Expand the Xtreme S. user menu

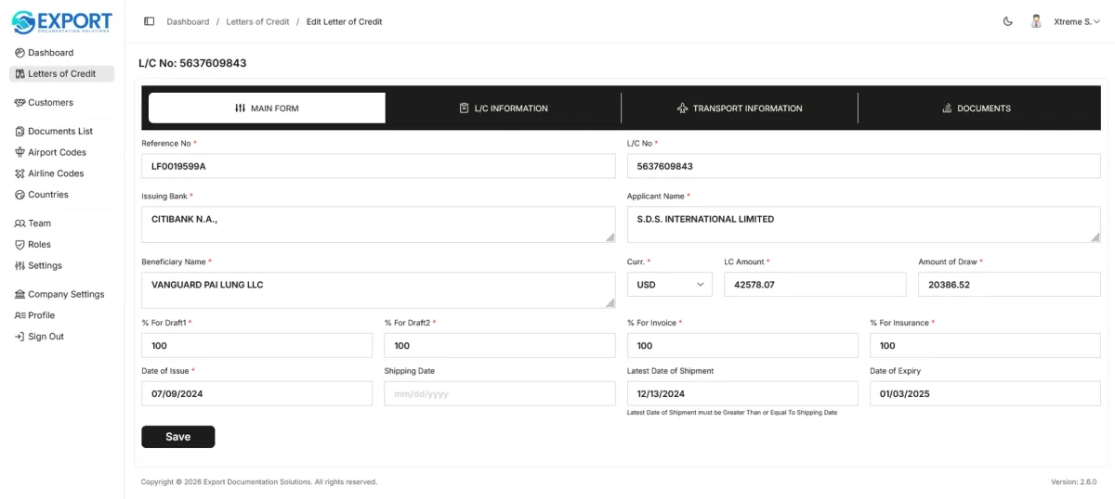point(1076,21)
